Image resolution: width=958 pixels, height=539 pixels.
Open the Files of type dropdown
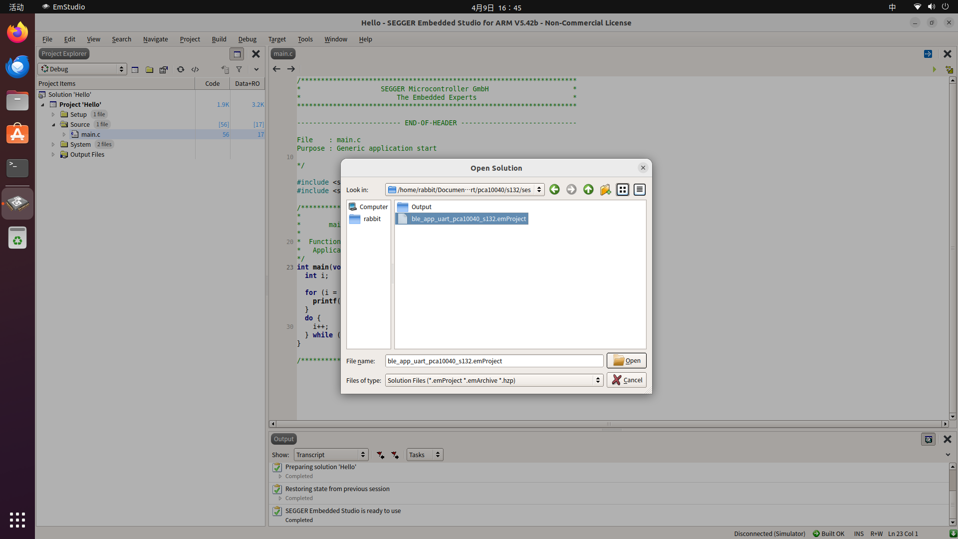597,380
